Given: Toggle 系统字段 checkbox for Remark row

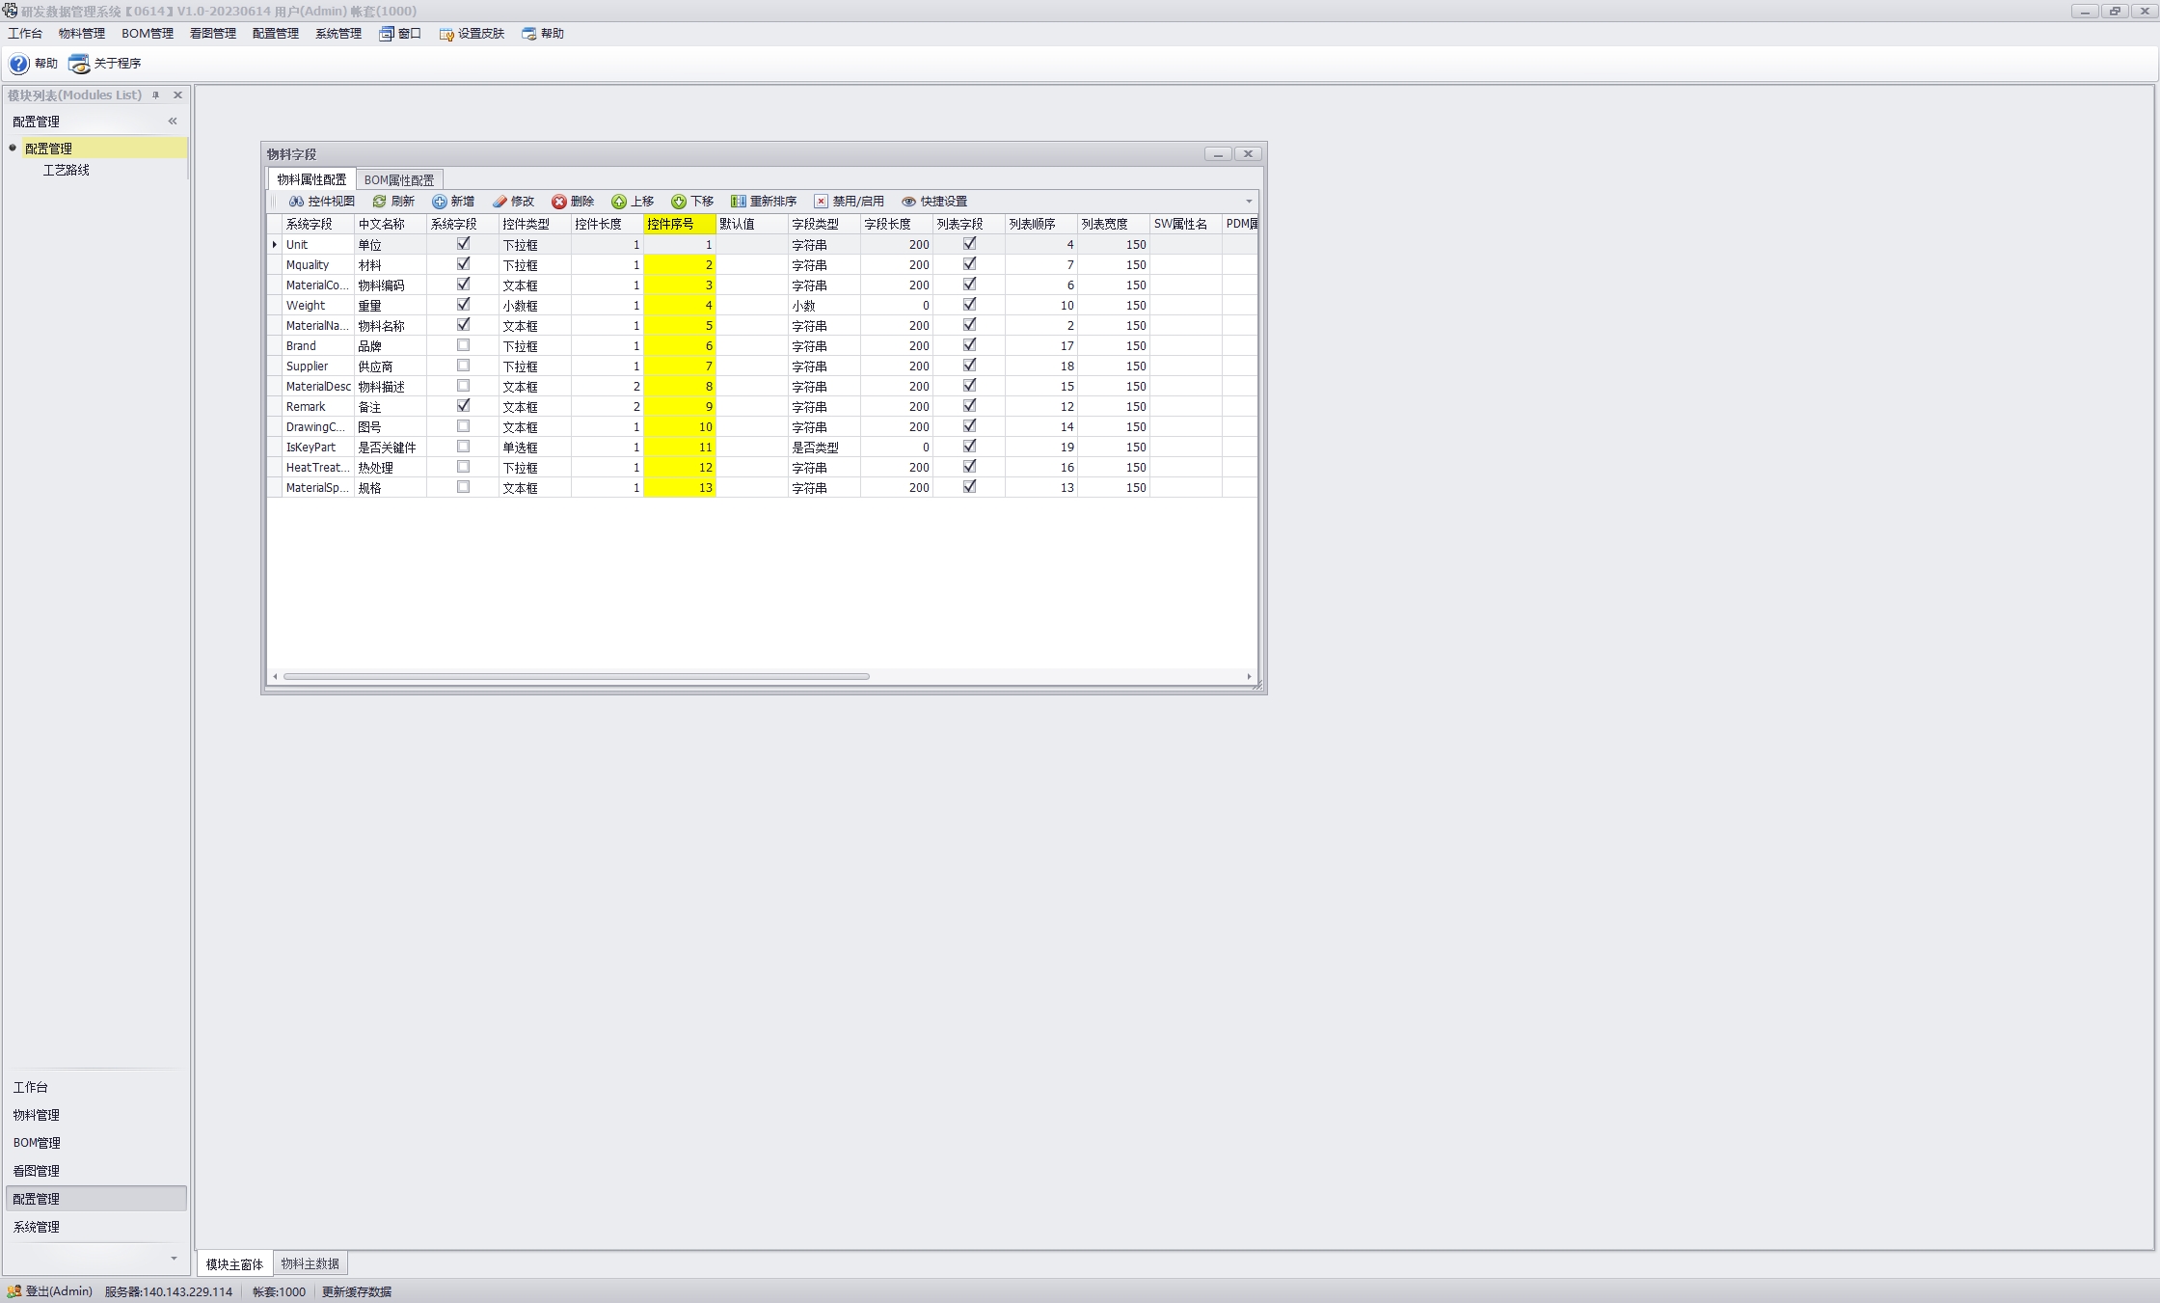Looking at the screenshot, I should 463,406.
